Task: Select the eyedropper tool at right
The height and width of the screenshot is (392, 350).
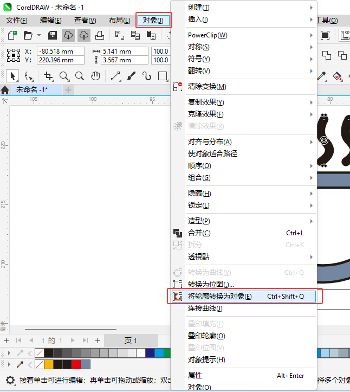Action: click(x=322, y=76)
